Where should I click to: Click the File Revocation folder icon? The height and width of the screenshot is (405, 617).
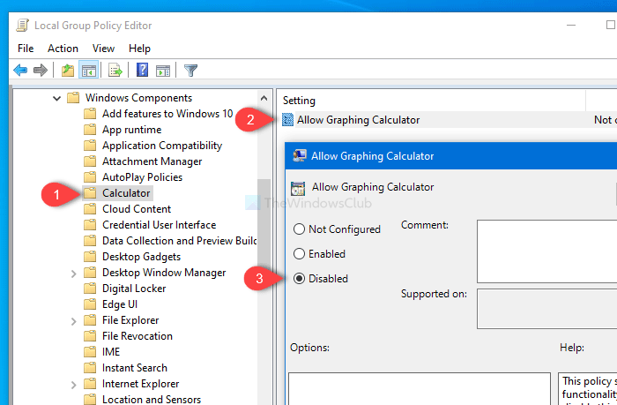[x=90, y=336]
